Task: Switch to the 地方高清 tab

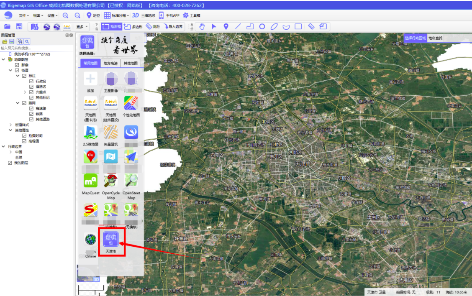Action: point(110,63)
